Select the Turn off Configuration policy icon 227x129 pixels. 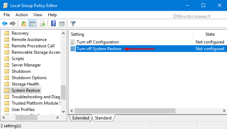click(x=73, y=42)
